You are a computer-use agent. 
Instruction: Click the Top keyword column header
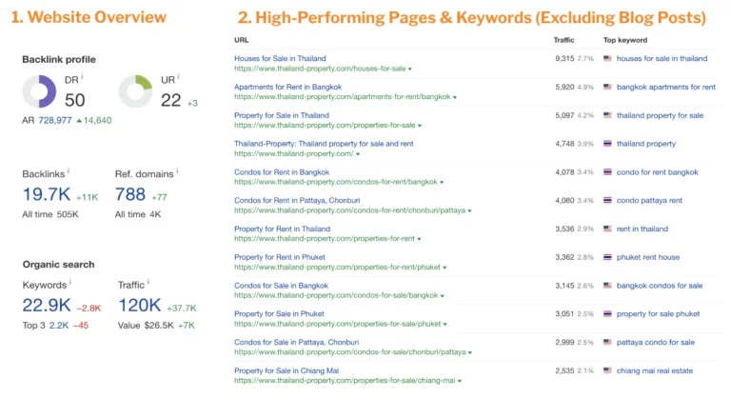click(625, 40)
